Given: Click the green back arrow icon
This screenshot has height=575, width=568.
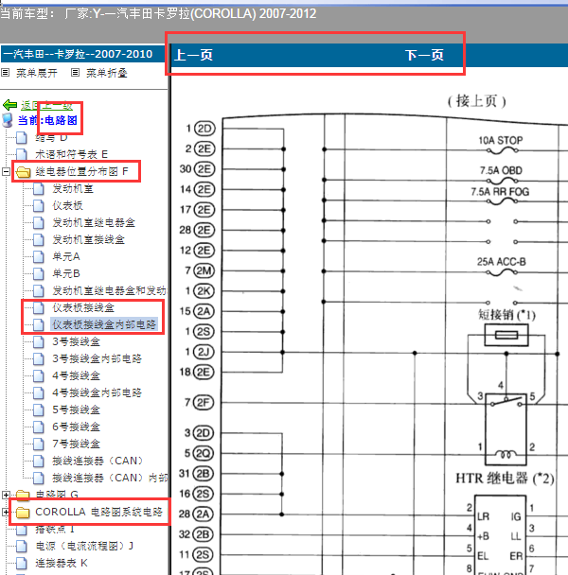Looking at the screenshot, I should point(9,105).
